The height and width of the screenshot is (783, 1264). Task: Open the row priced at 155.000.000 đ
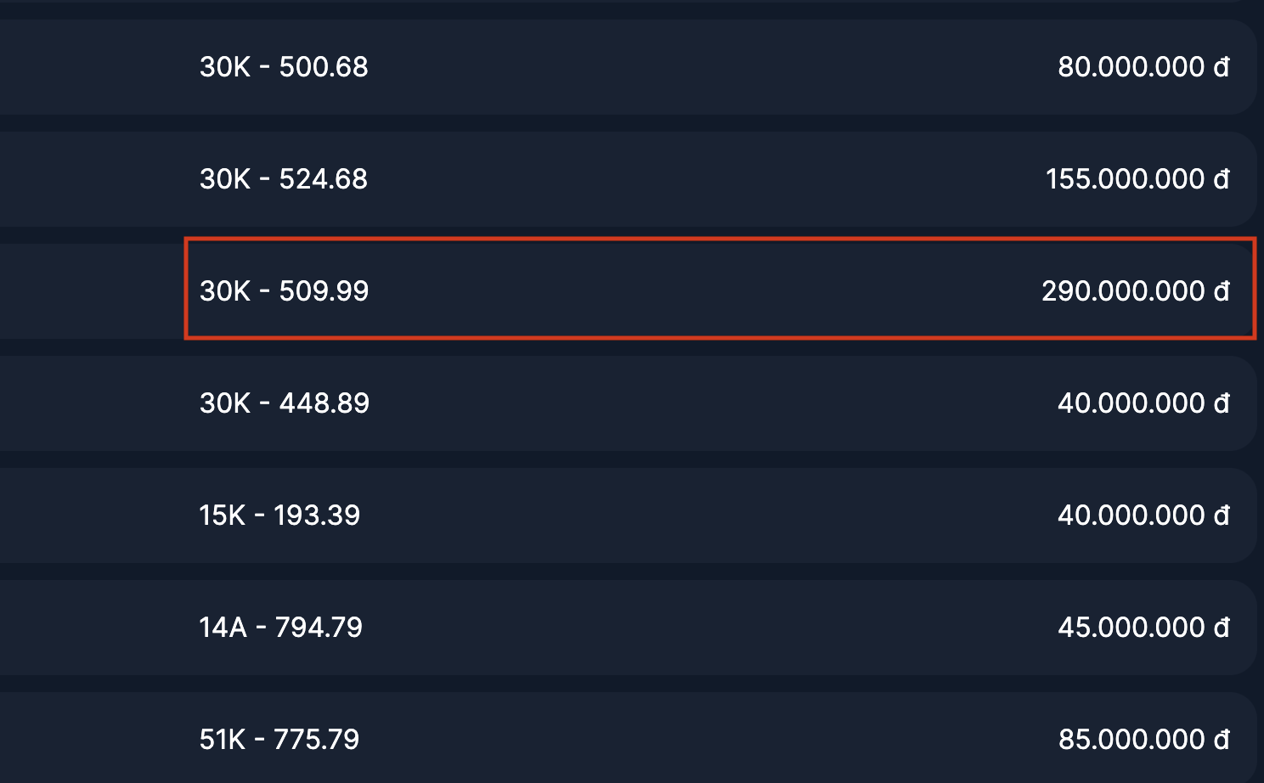[x=680, y=179]
